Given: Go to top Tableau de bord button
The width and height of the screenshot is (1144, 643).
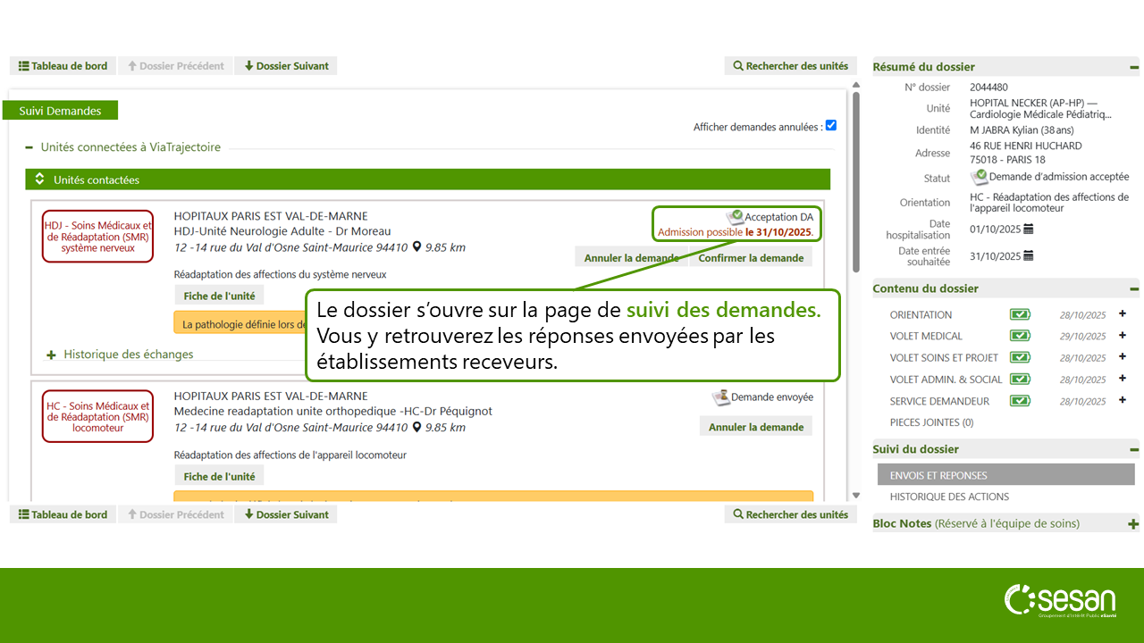Looking at the screenshot, I should click(x=63, y=66).
